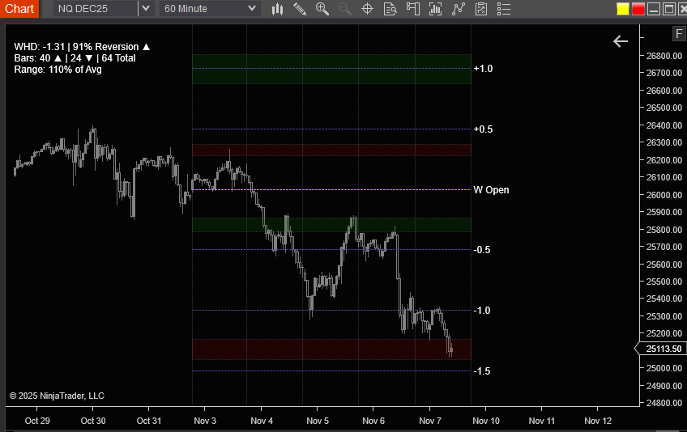This screenshot has height=432, width=687.
Task: Click the +1.0 deviation label
Action: pos(484,69)
